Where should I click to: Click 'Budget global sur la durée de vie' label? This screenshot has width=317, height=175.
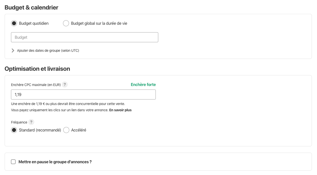click(x=99, y=23)
